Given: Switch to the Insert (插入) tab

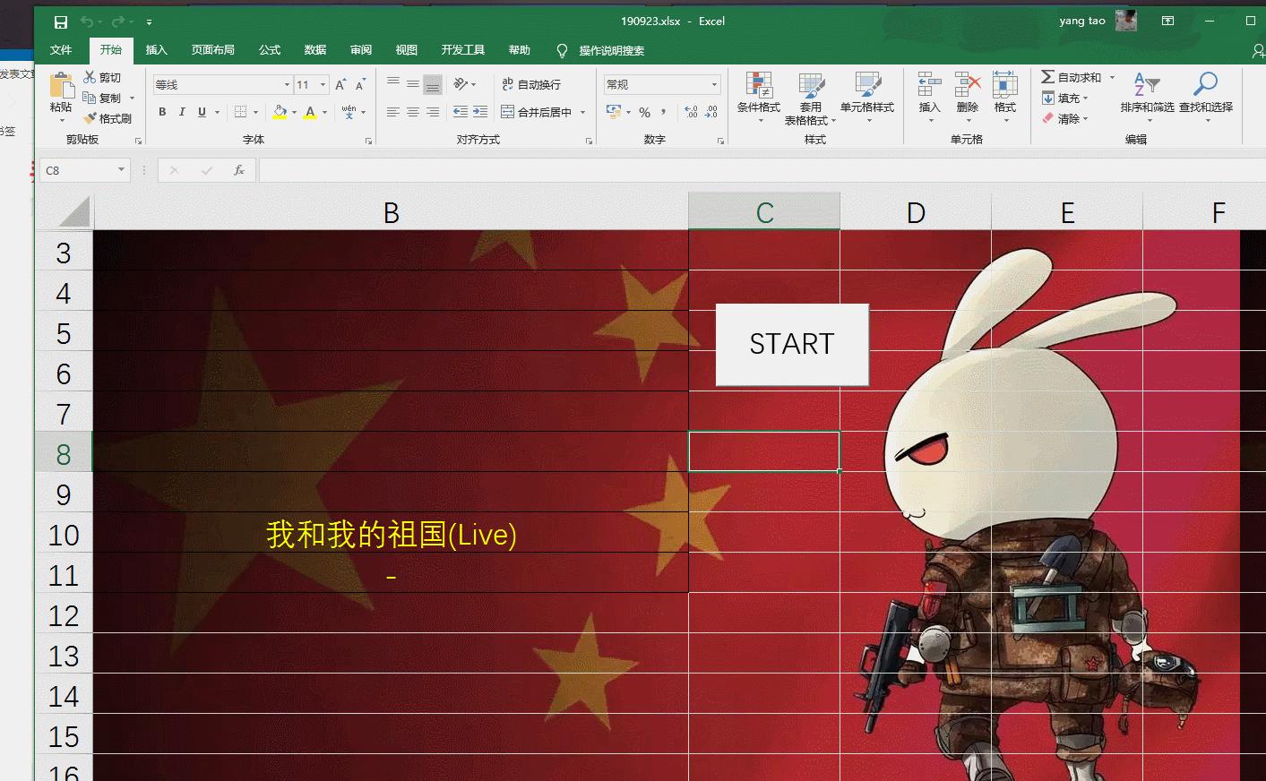Looking at the screenshot, I should [157, 50].
